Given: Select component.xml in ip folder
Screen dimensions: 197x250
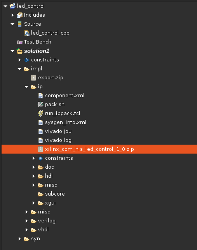Looking at the screenshot, I should [65, 96].
